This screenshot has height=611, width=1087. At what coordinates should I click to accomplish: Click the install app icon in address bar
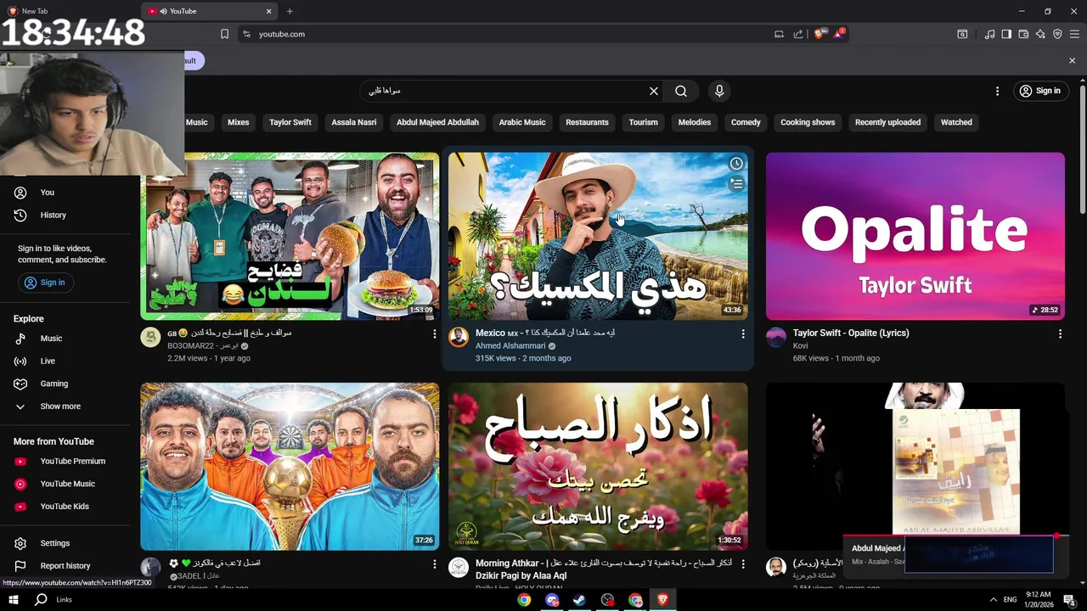pos(779,34)
